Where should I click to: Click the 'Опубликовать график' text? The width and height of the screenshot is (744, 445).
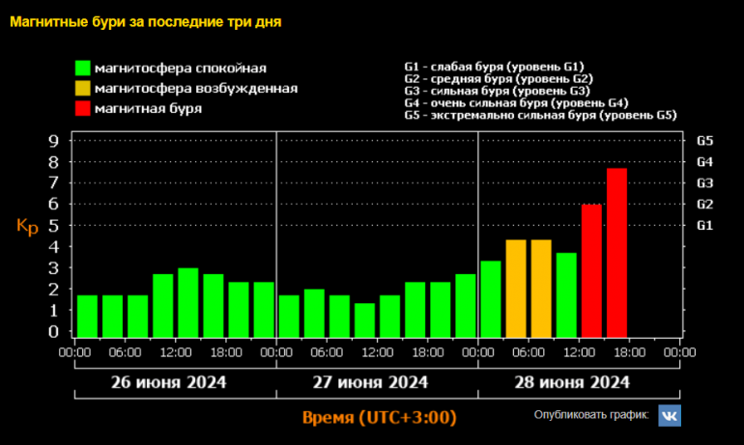click(x=591, y=415)
